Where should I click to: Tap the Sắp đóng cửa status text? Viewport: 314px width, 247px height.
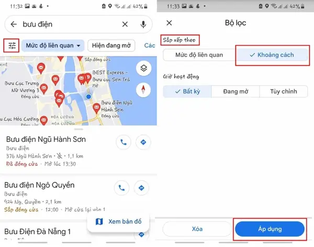21,209
